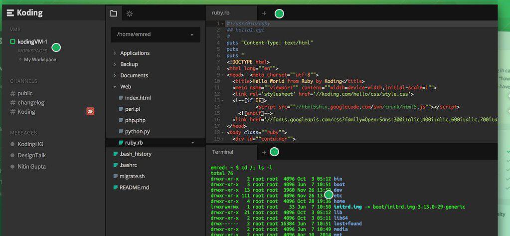This screenshot has height=236, width=510.
Task: Click the status dot next to KodingHQ
Action: coord(12,144)
